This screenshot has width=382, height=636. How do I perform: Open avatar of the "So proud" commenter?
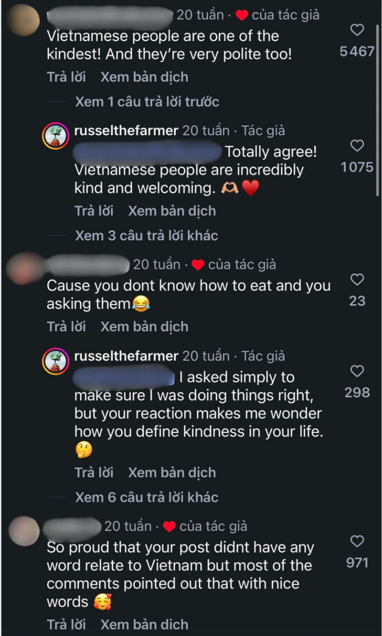click(24, 531)
